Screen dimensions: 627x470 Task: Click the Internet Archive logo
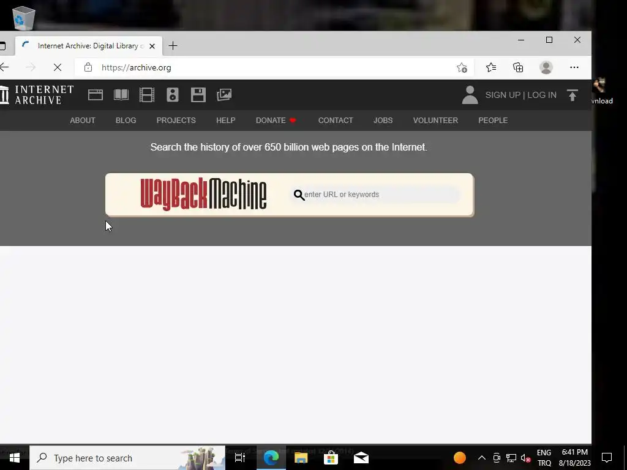[37, 95]
